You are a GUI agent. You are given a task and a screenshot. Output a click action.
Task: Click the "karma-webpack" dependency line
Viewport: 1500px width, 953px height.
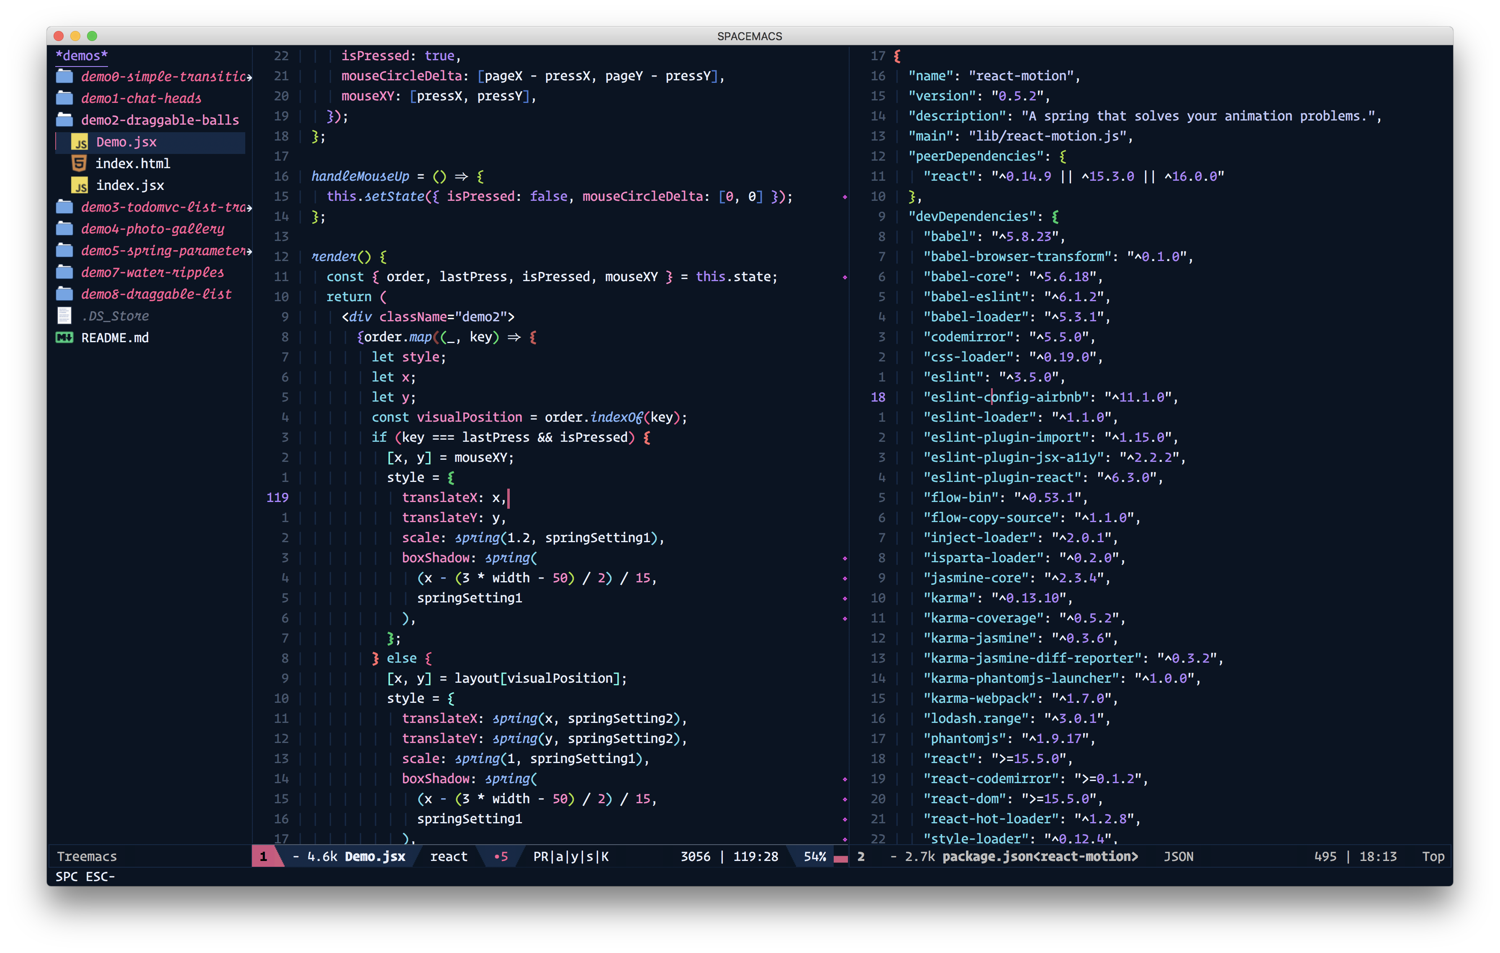point(1020,698)
